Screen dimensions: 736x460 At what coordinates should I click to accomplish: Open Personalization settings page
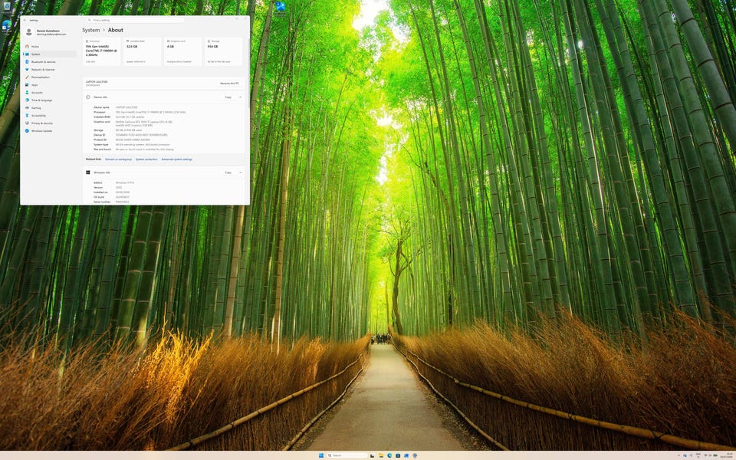point(41,77)
